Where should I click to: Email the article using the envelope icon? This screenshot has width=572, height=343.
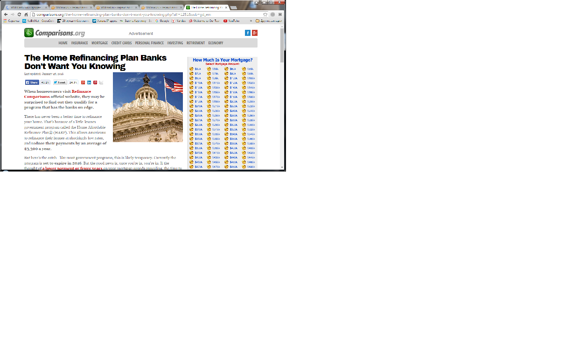click(101, 82)
